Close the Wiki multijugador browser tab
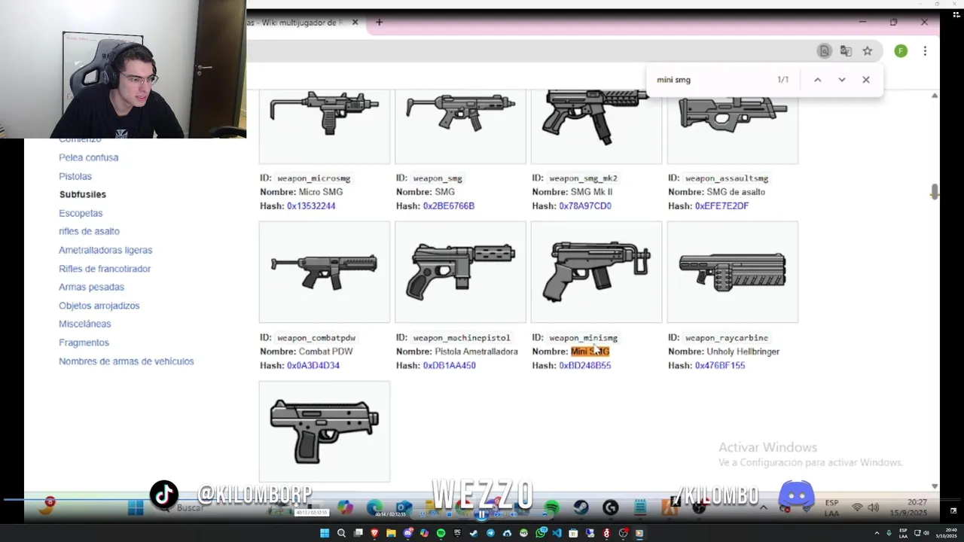Image resolution: width=964 pixels, height=542 pixels. 355,23
